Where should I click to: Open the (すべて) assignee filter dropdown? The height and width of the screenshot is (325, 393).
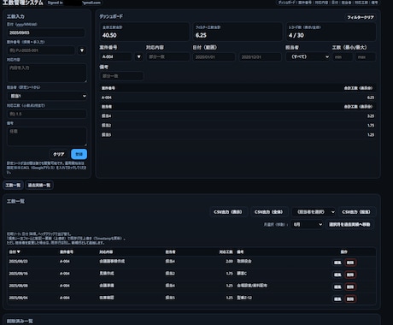click(308, 56)
